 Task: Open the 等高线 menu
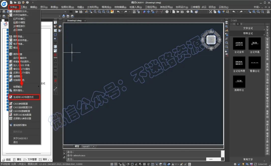[106, 7]
